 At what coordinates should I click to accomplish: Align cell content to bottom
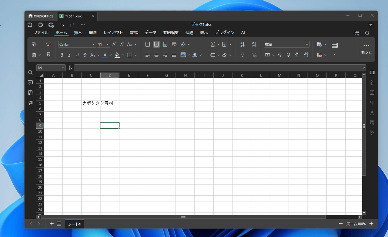click(x=165, y=44)
